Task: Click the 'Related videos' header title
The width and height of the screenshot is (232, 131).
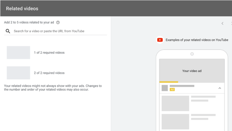Action: [x=22, y=8]
